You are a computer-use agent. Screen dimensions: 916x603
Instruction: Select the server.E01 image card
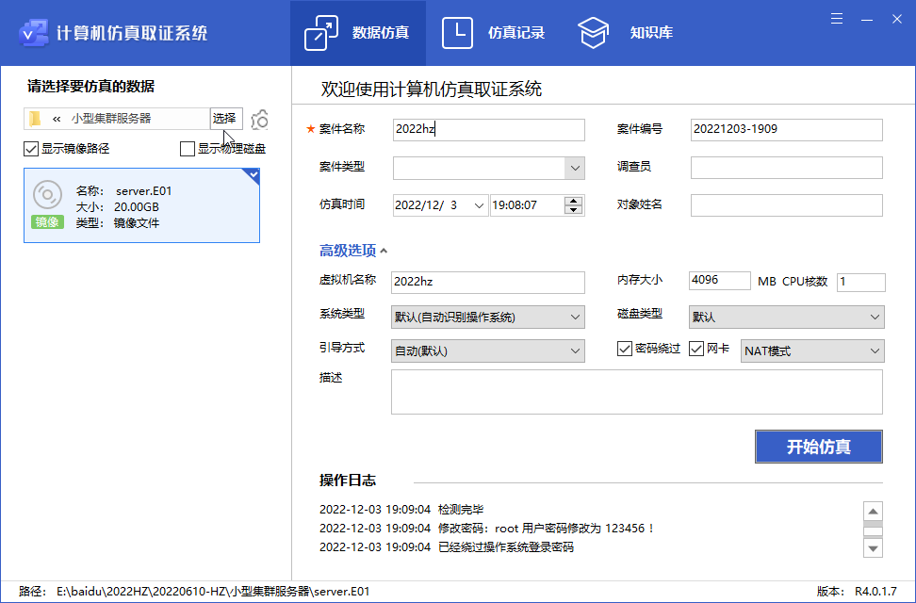(x=142, y=205)
